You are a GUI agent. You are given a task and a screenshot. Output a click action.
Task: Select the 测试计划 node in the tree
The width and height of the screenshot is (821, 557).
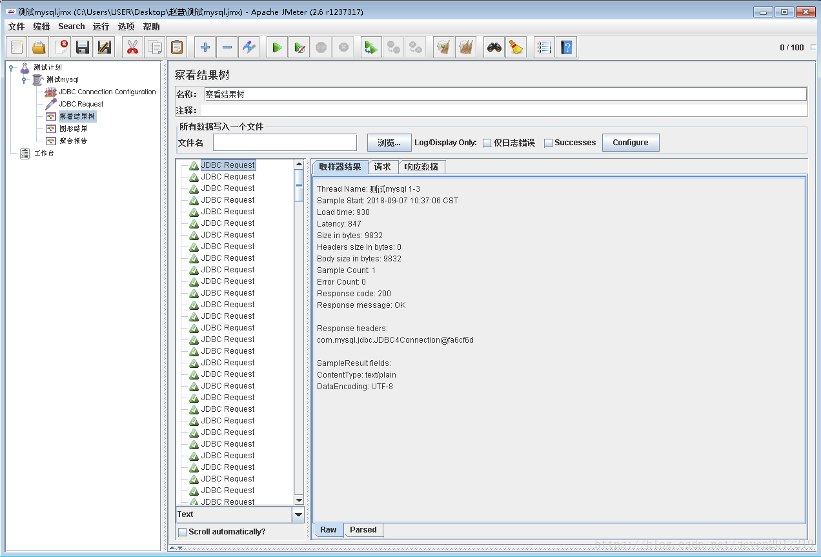(x=48, y=67)
